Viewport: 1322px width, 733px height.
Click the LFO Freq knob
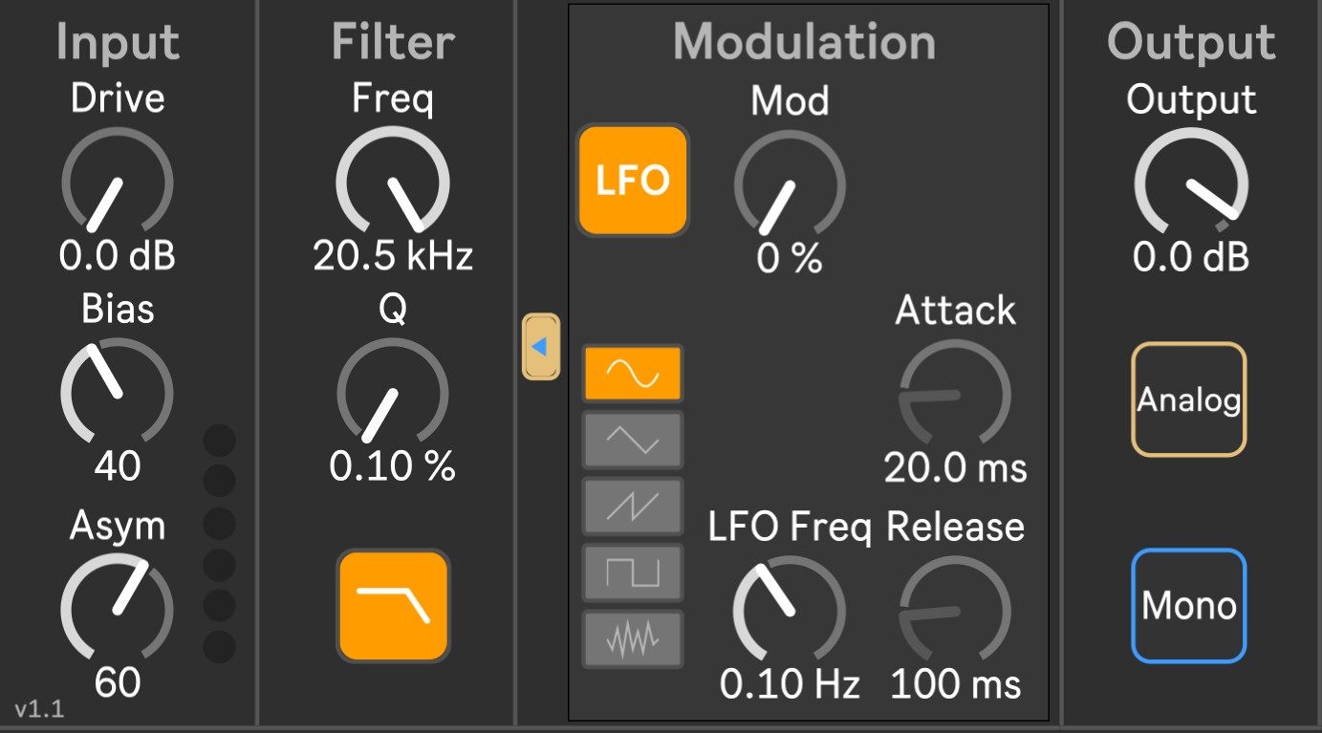click(x=790, y=609)
